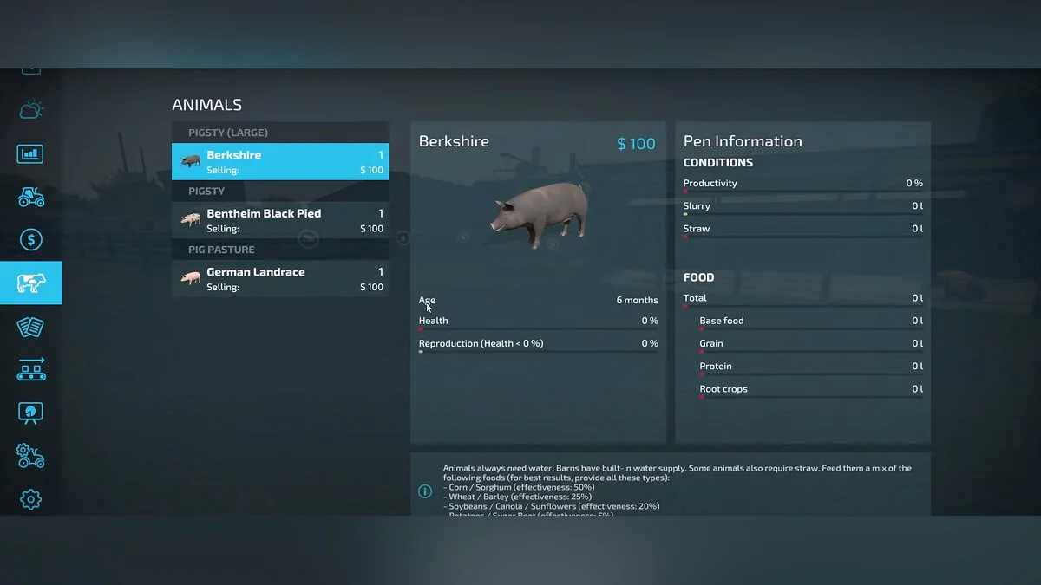Click the large Berkshire pig preview image
The width and height of the screenshot is (1041, 585).
[x=539, y=212]
